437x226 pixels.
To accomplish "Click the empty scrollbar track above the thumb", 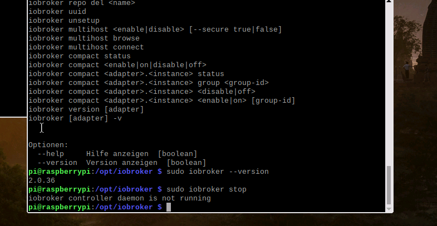I will click(x=389, y=83).
